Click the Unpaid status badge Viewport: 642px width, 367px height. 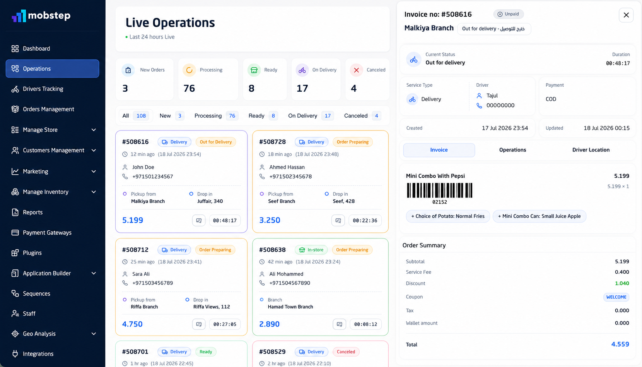pyautogui.click(x=508, y=14)
